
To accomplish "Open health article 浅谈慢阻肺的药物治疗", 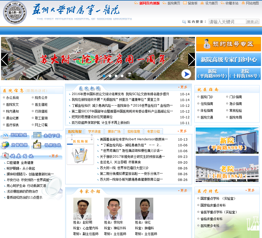I will pyautogui.click(x=22, y=191).
